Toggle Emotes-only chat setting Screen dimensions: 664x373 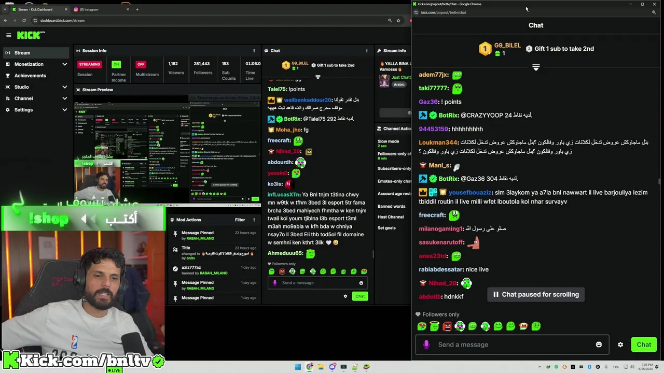(394, 181)
